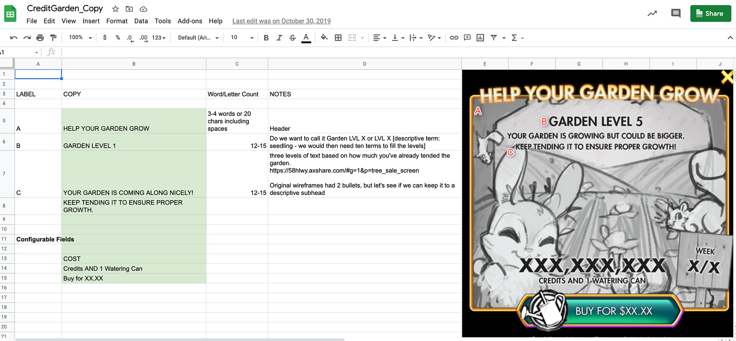Image resolution: width=736 pixels, height=341 pixels.
Task: Click the cell name box
Action: [x=20, y=52]
